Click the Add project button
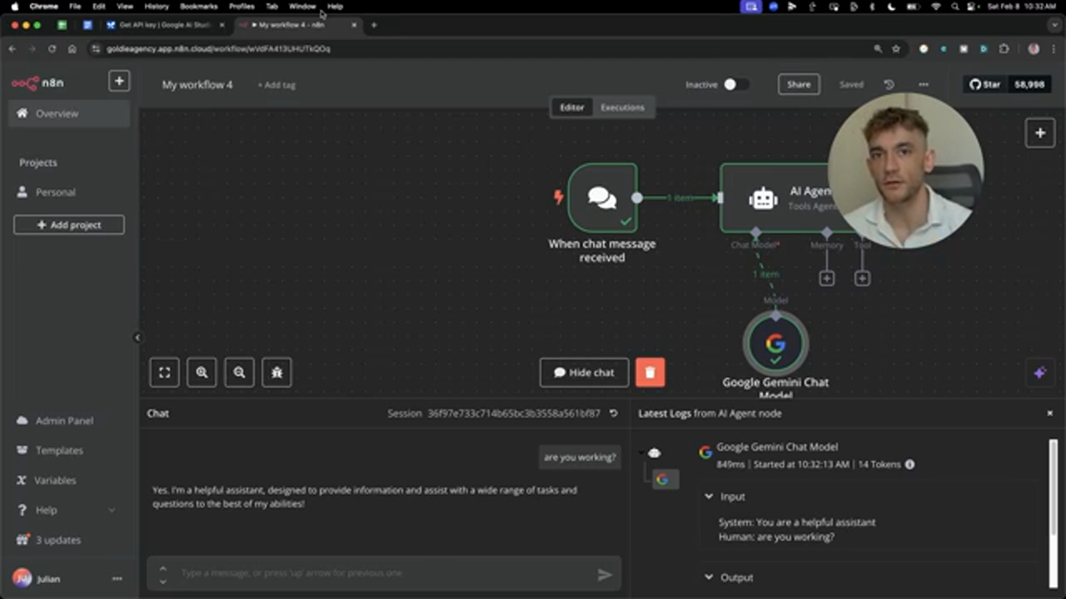Image resolution: width=1066 pixels, height=599 pixels. [x=69, y=225]
